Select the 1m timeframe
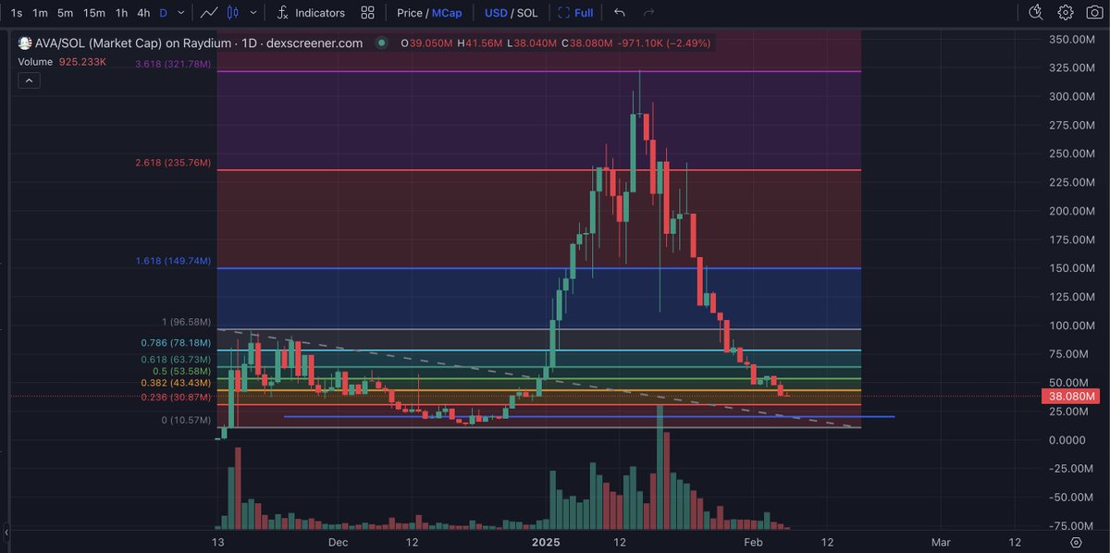 [40, 13]
